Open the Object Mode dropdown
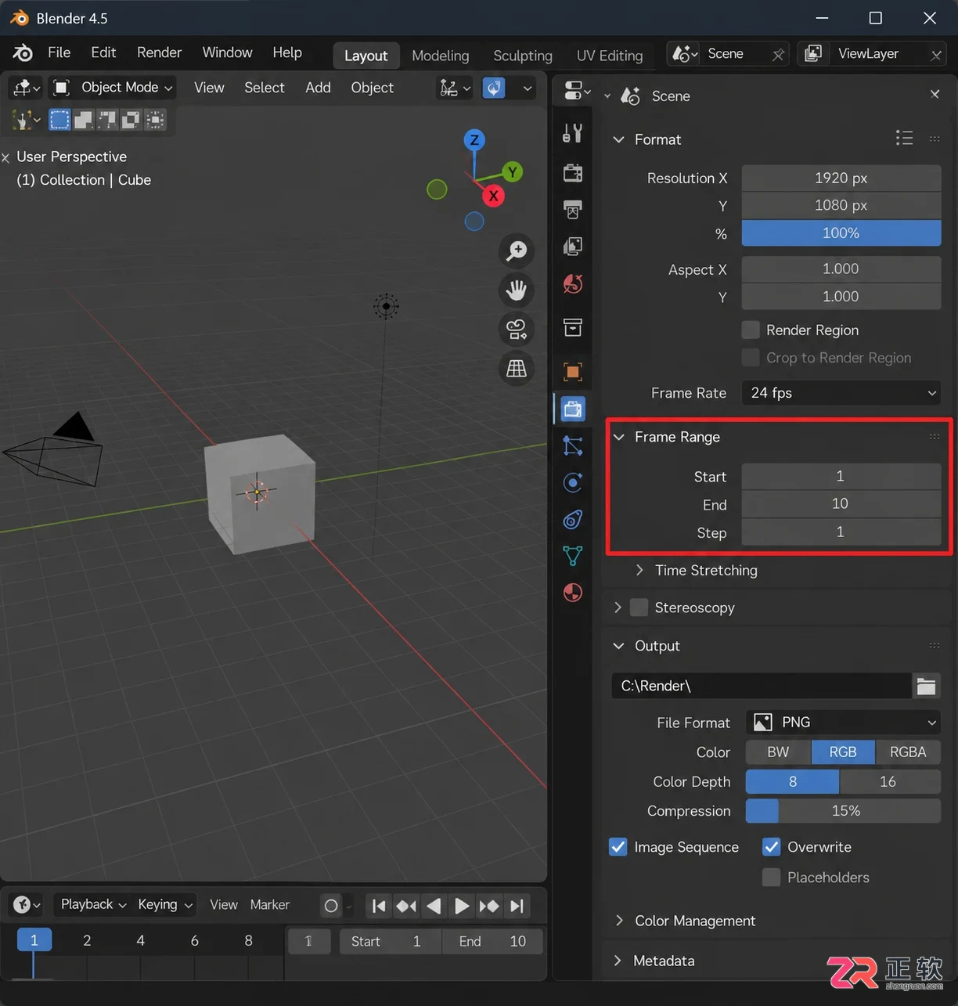Screen dimensions: 958x1006 click(113, 88)
